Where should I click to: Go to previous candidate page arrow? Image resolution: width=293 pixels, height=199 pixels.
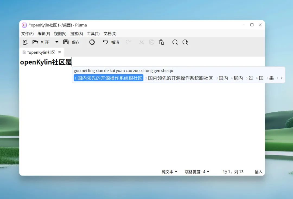coord(278,78)
